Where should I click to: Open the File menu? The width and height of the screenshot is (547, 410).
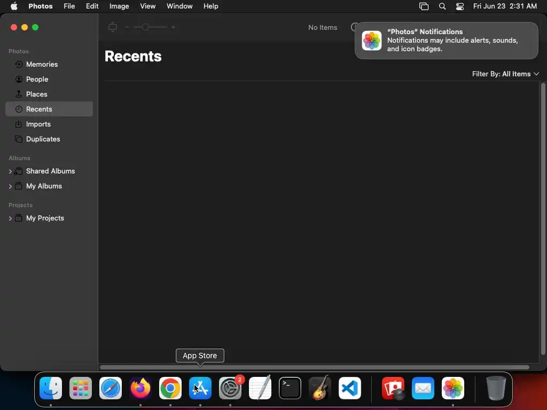[x=69, y=6]
